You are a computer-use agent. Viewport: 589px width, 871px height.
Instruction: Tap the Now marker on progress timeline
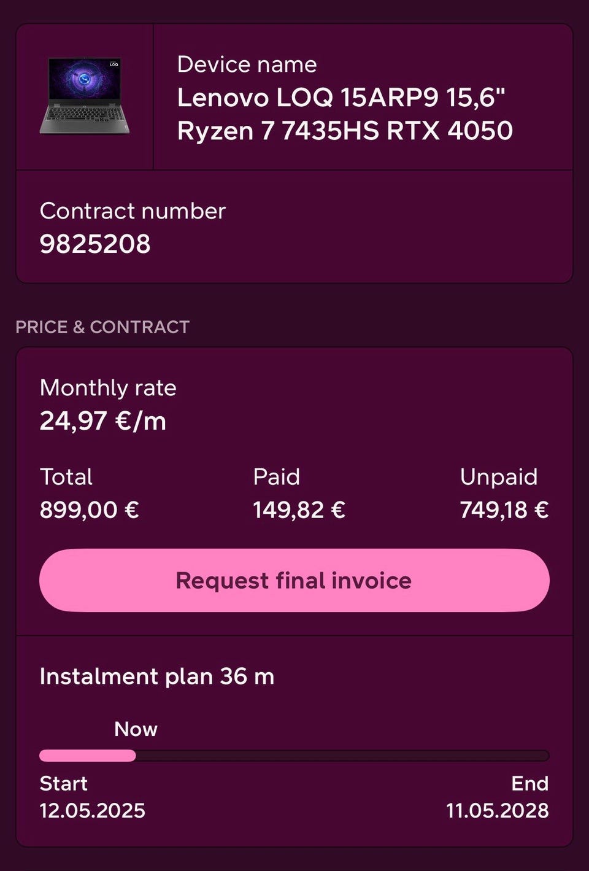[136, 729]
